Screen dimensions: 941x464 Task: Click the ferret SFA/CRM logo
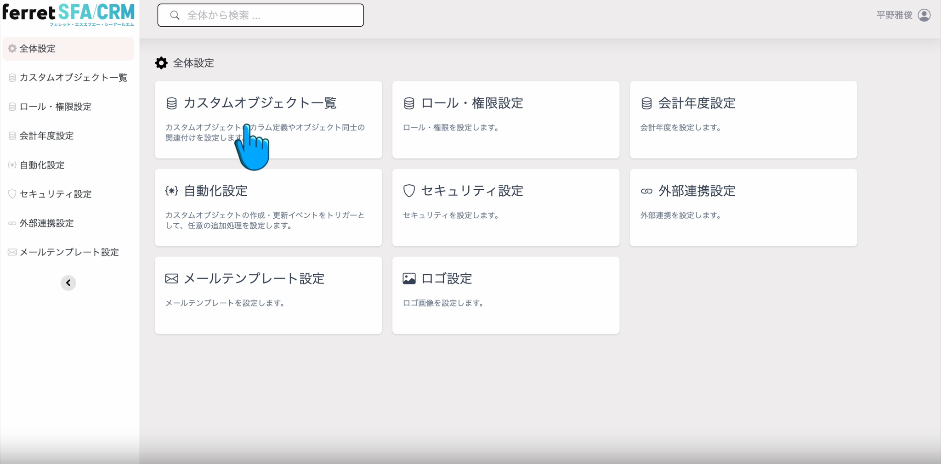point(68,15)
